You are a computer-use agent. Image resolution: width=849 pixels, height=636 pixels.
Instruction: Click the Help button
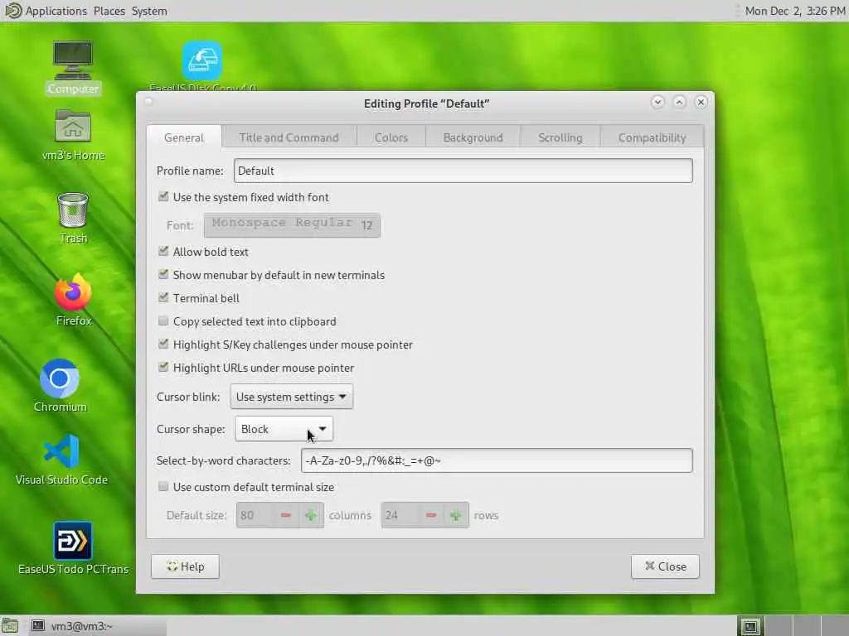(x=185, y=566)
